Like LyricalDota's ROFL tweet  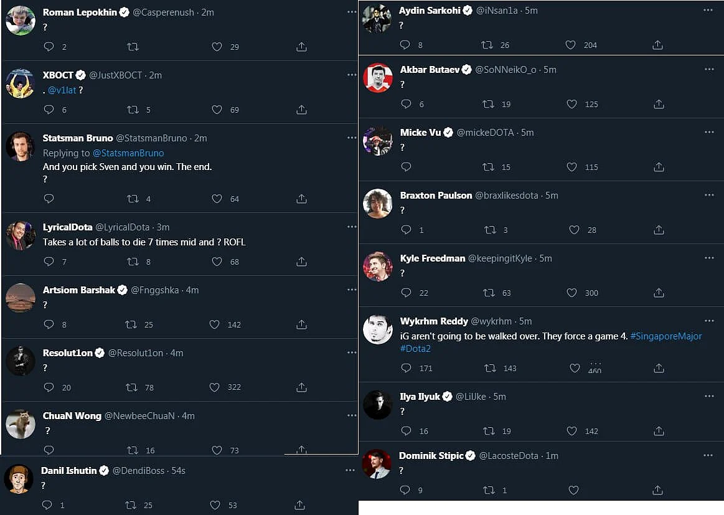[x=217, y=262]
